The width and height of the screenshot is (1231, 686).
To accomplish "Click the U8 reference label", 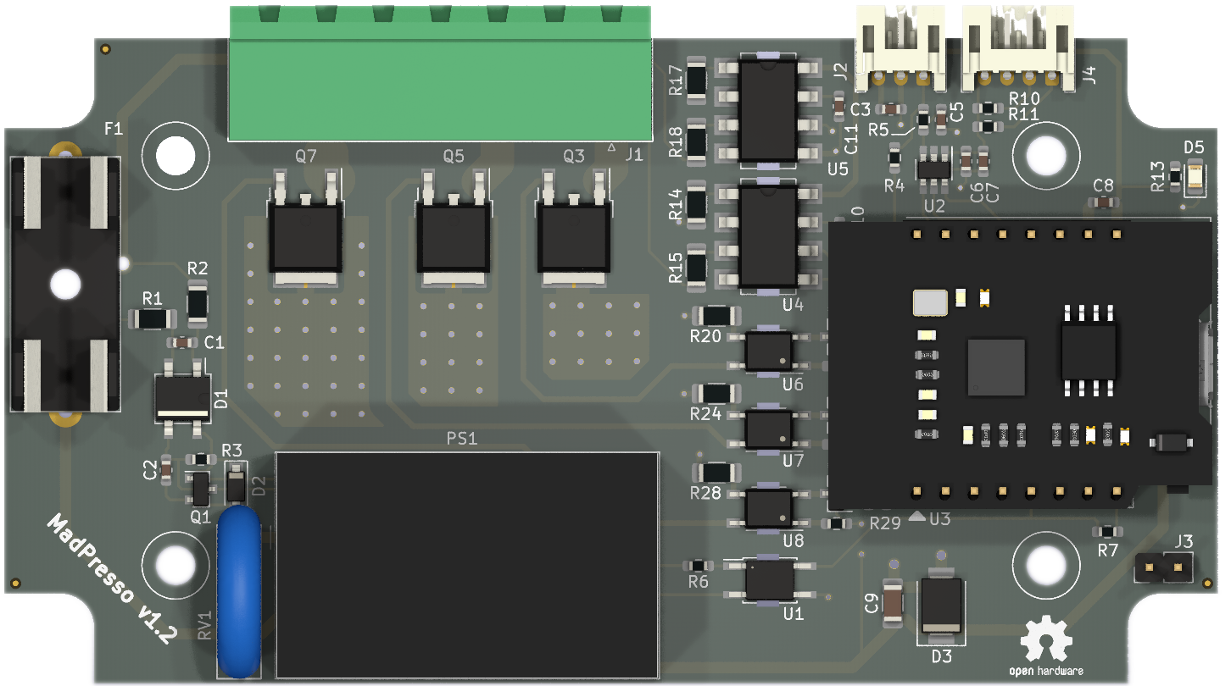I will tap(794, 539).
